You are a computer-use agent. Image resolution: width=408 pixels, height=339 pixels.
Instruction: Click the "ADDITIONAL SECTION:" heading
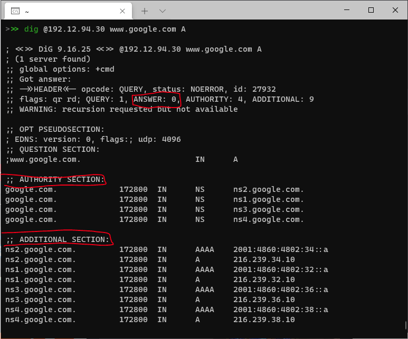coord(64,239)
